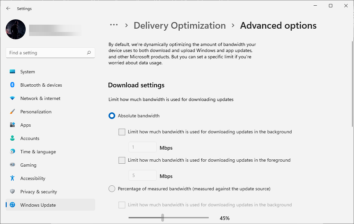The height and width of the screenshot is (224, 354).
Task: Check the percentage background limit checkbox
Action: click(122, 205)
